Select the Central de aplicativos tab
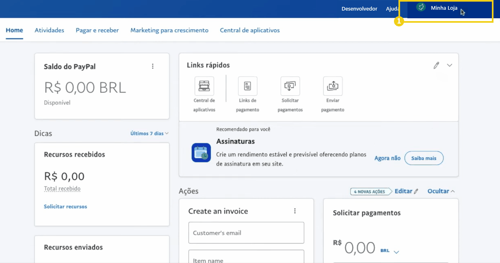 pyautogui.click(x=250, y=30)
